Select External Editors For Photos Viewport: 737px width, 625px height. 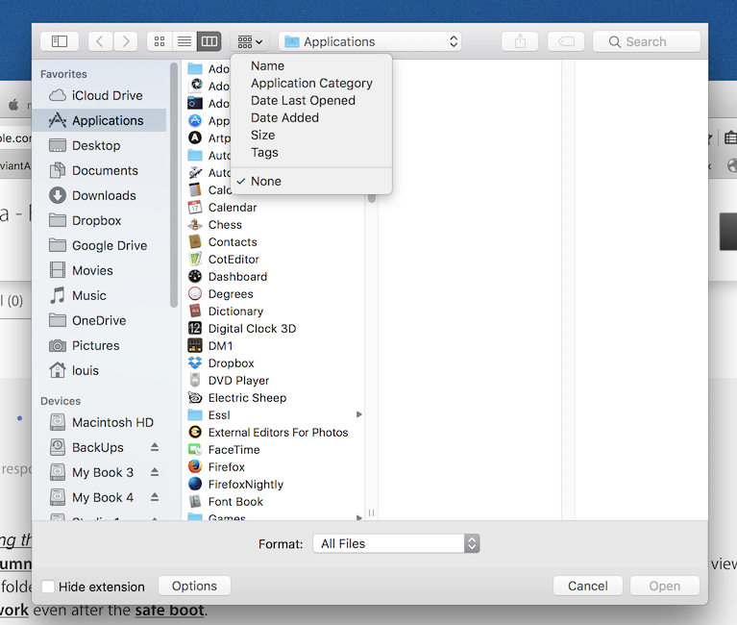[275, 432]
